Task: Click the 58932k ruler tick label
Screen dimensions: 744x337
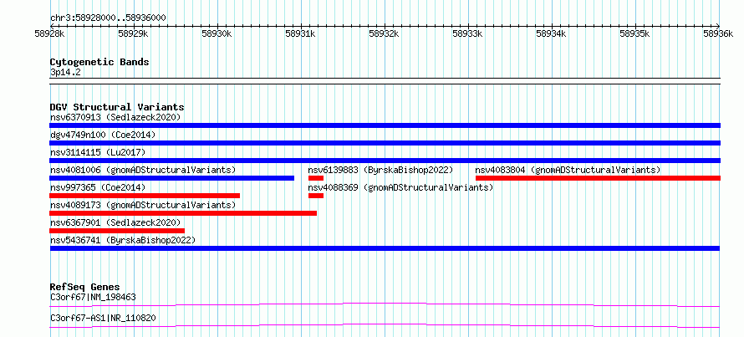Action: pos(384,33)
